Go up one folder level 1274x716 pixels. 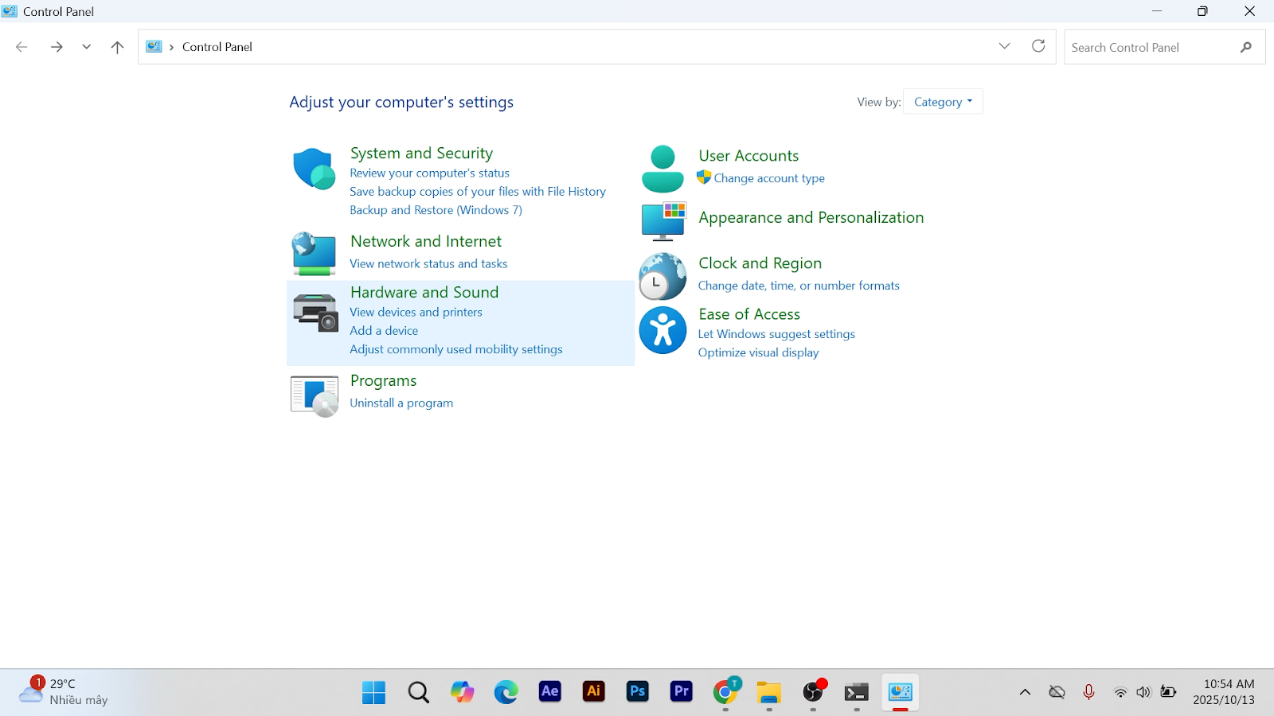(117, 47)
